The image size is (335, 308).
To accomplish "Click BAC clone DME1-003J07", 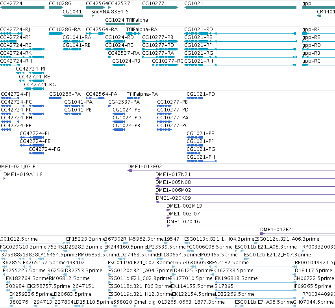I will click(x=251, y=218).
